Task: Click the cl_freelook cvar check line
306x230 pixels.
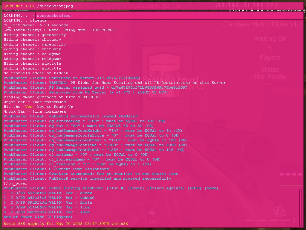Action: click(x=77, y=164)
